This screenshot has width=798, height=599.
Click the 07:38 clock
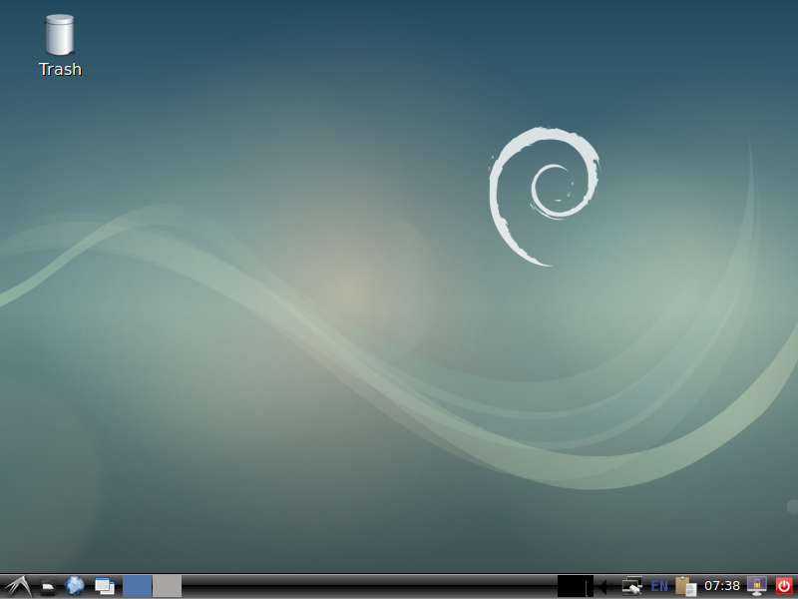tap(722, 586)
